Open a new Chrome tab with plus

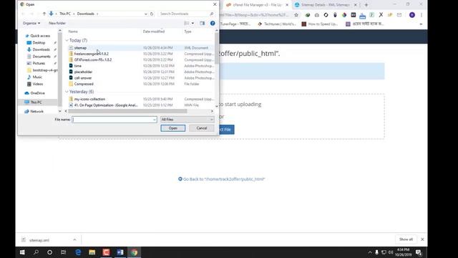coord(366,5)
